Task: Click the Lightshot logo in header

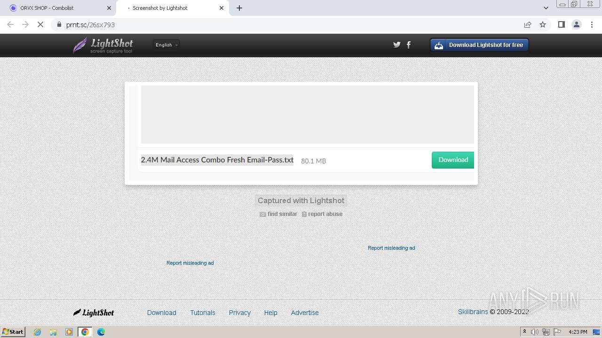Action: pos(103,45)
